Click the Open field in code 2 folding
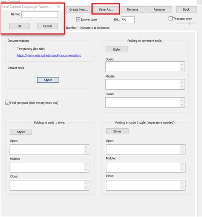This screenshot has width=202, height=217. coord(143,150)
